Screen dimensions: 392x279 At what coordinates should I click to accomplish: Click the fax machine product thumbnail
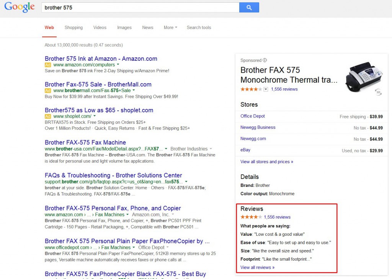pyautogui.click(x=363, y=76)
